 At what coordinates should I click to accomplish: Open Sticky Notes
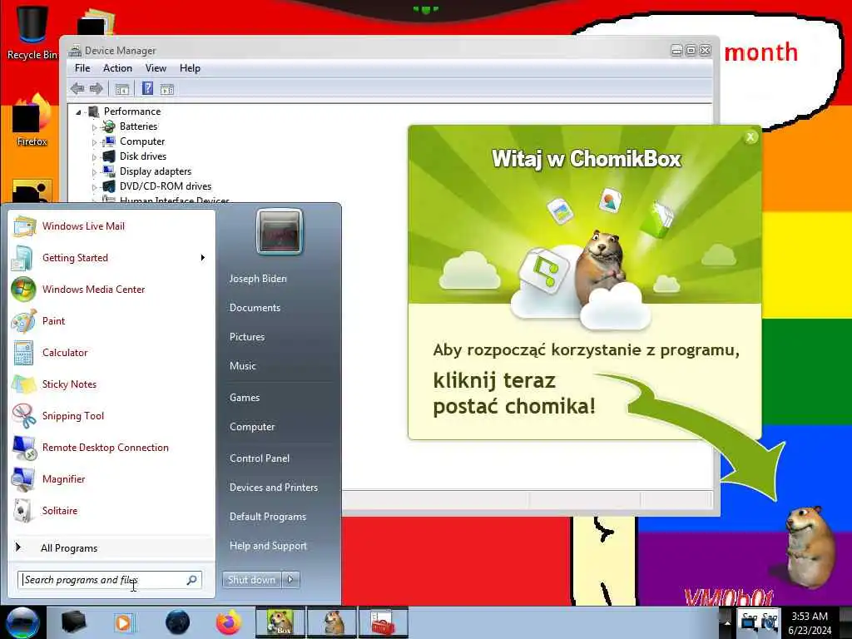pos(69,384)
